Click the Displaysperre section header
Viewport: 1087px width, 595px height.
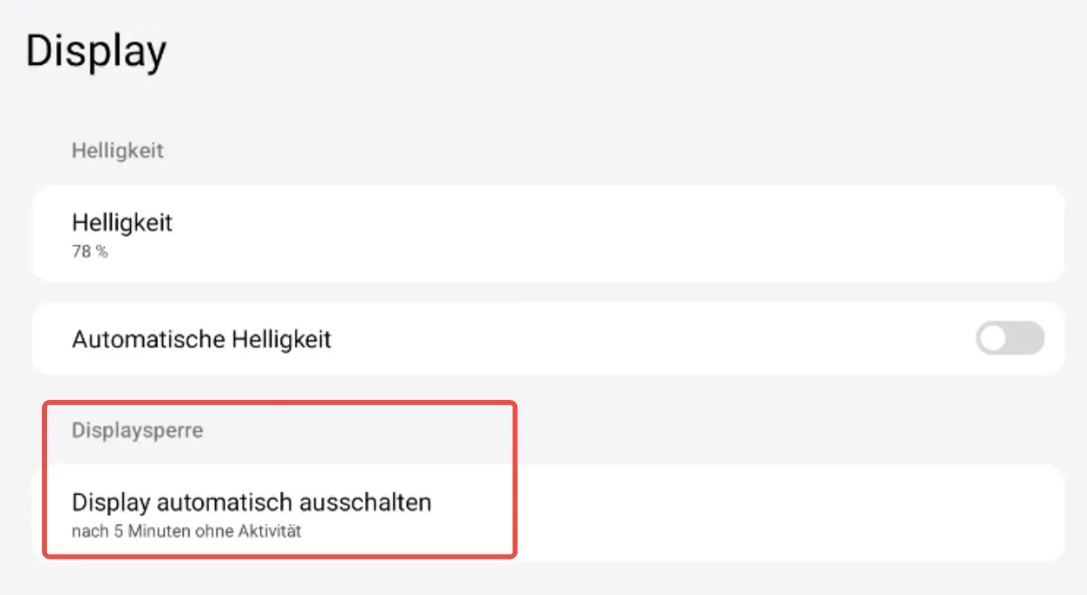[x=137, y=430]
